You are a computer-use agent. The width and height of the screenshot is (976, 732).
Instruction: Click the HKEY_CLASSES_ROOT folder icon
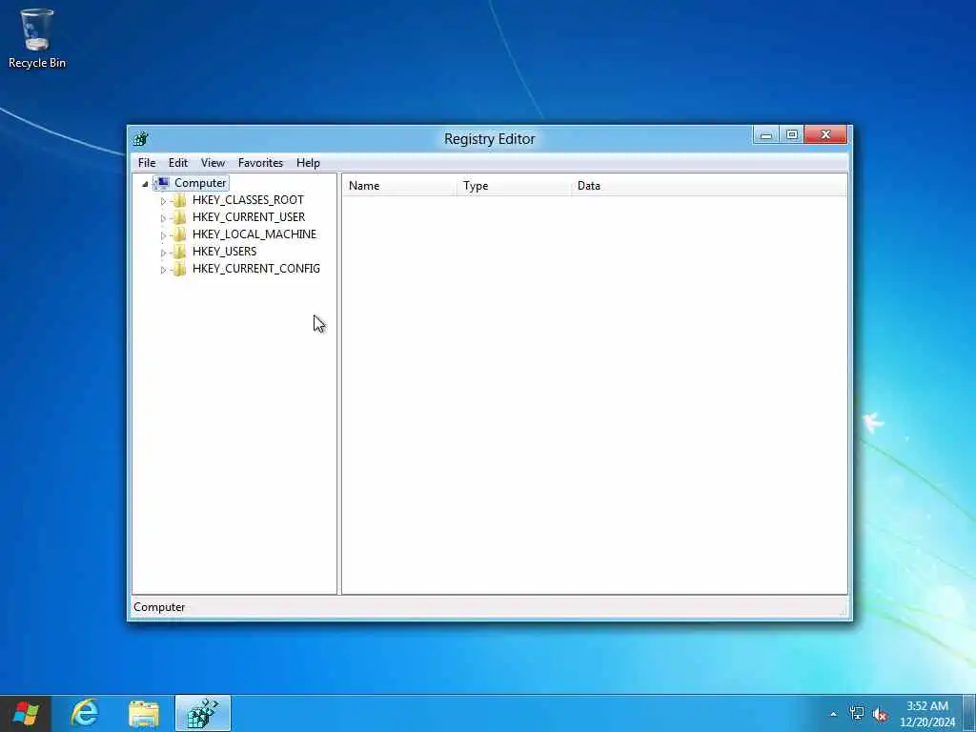click(x=179, y=200)
